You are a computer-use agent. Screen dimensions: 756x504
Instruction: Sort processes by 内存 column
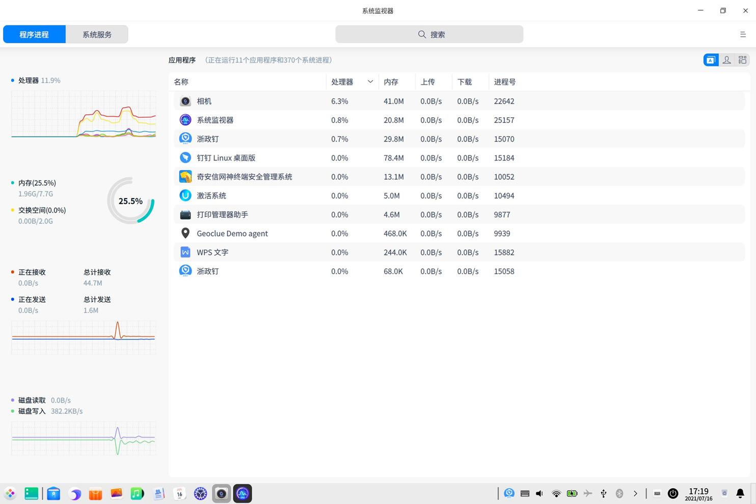(391, 82)
